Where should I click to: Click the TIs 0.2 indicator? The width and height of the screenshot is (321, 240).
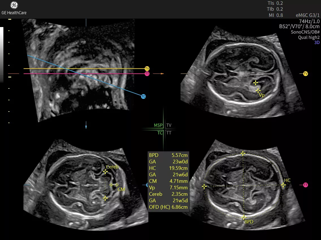(x=275, y=3)
